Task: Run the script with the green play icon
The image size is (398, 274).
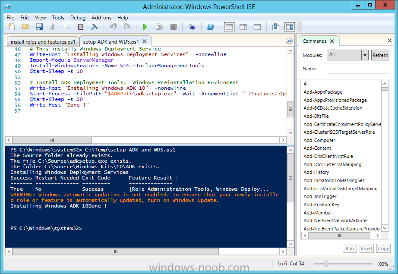Action: coord(145,27)
